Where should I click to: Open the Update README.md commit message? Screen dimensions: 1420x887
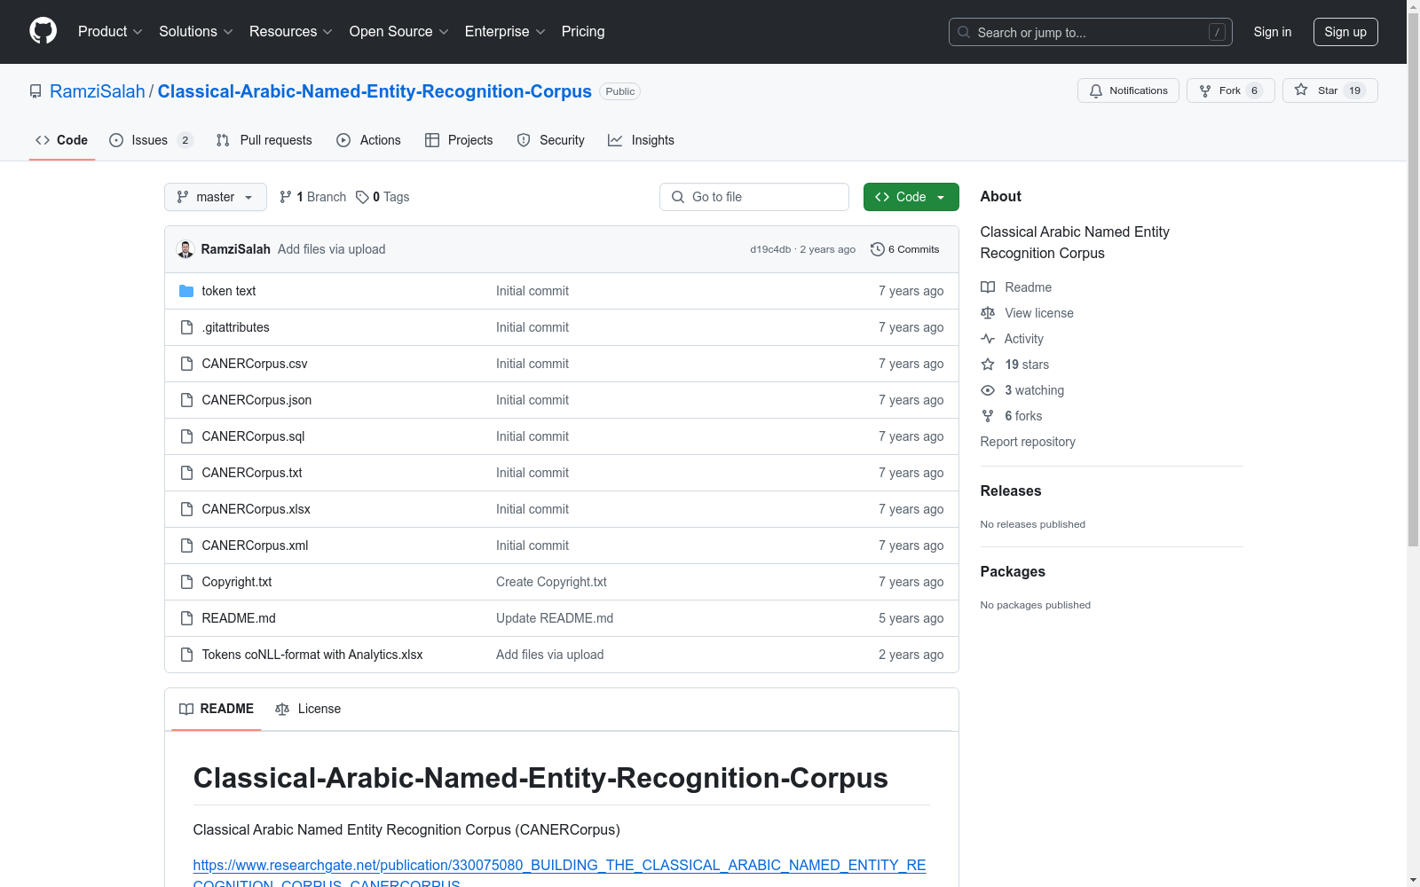click(x=555, y=618)
